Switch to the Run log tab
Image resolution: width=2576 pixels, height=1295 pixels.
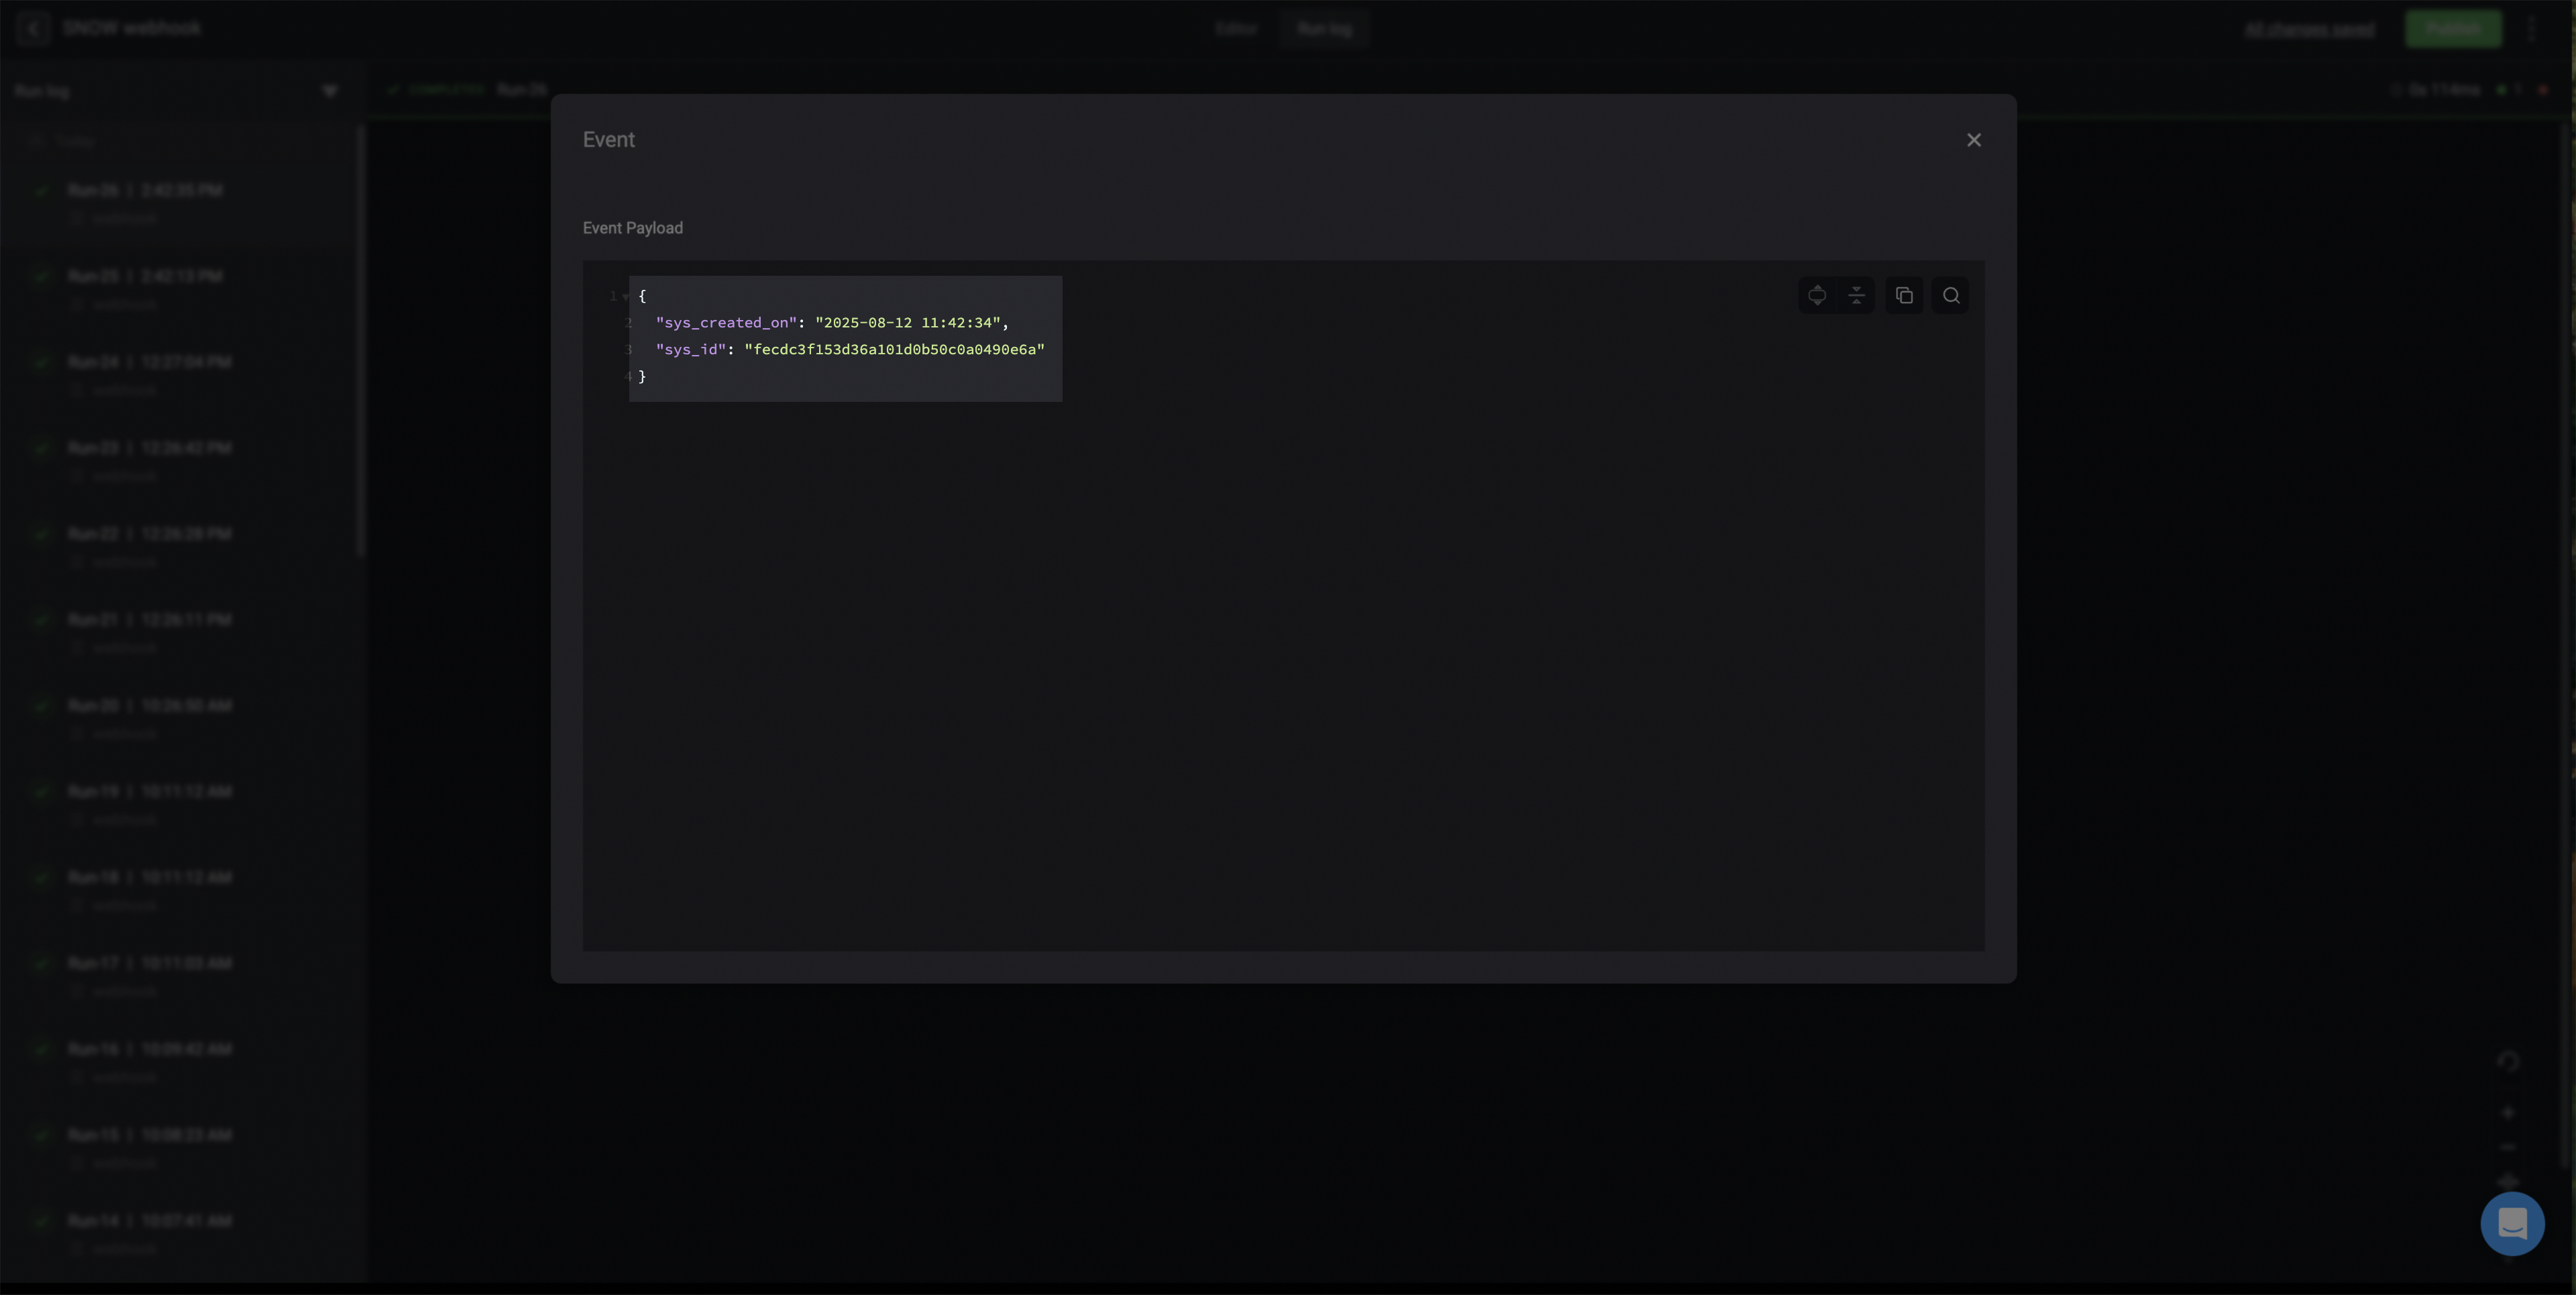[x=1324, y=29]
